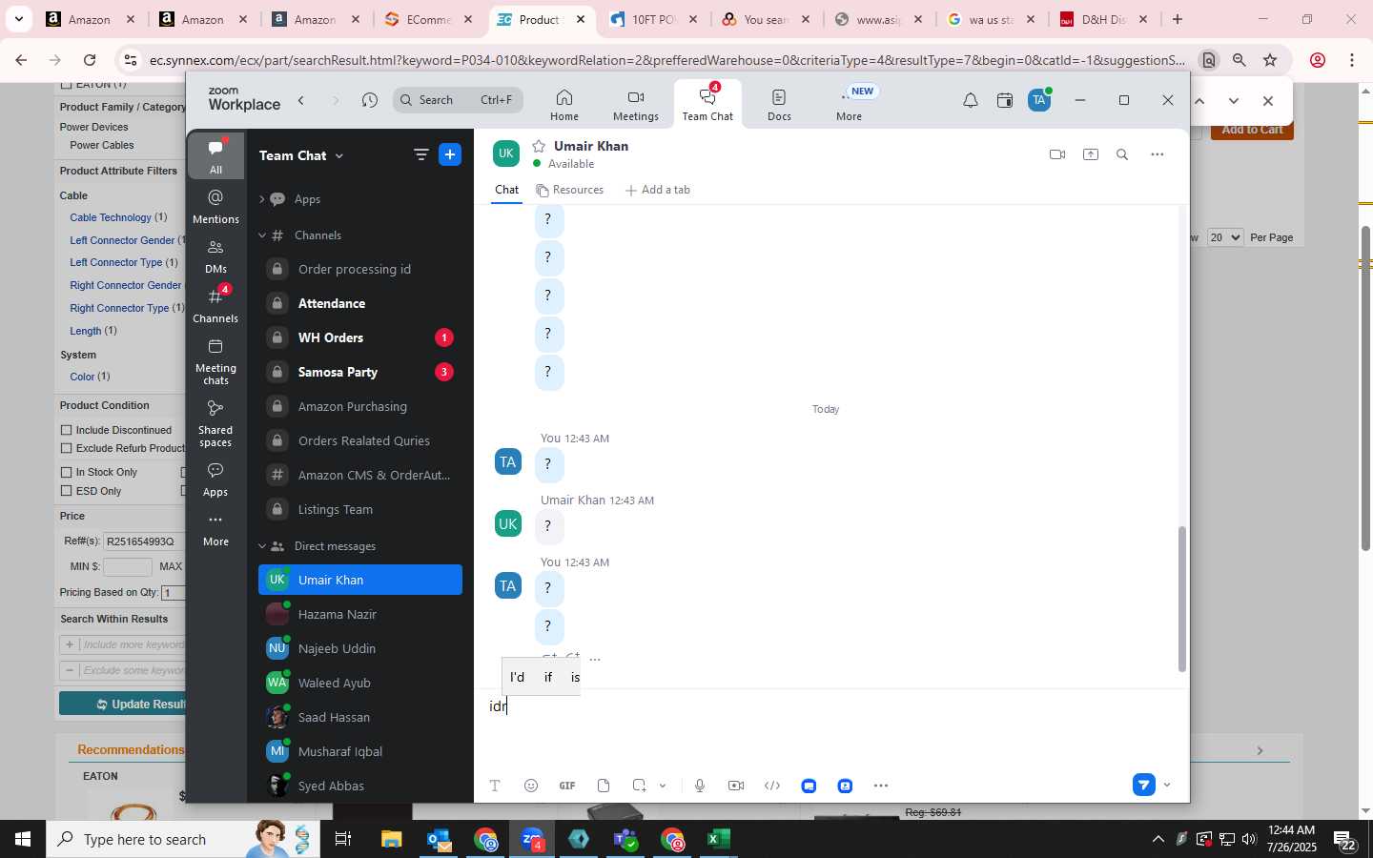The height and width of the screenshot is (858, 1373).
Task: Collapse the Direct messages section
Action: pyautogui.click(x=261, y=546)
